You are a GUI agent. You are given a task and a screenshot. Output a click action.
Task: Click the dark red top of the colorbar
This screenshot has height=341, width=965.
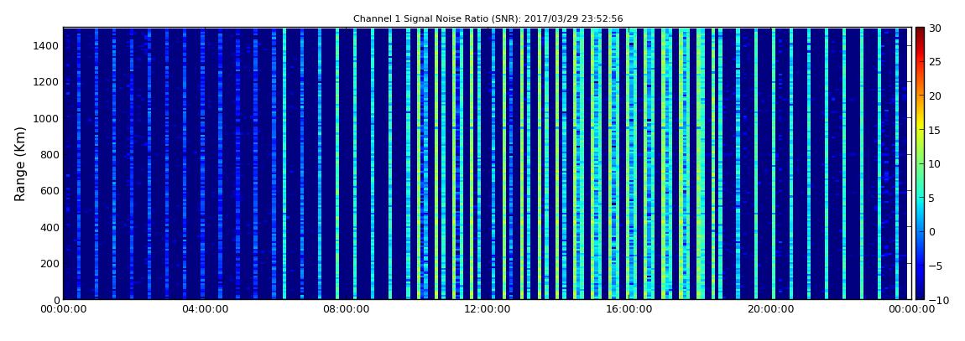click(920, 34)
